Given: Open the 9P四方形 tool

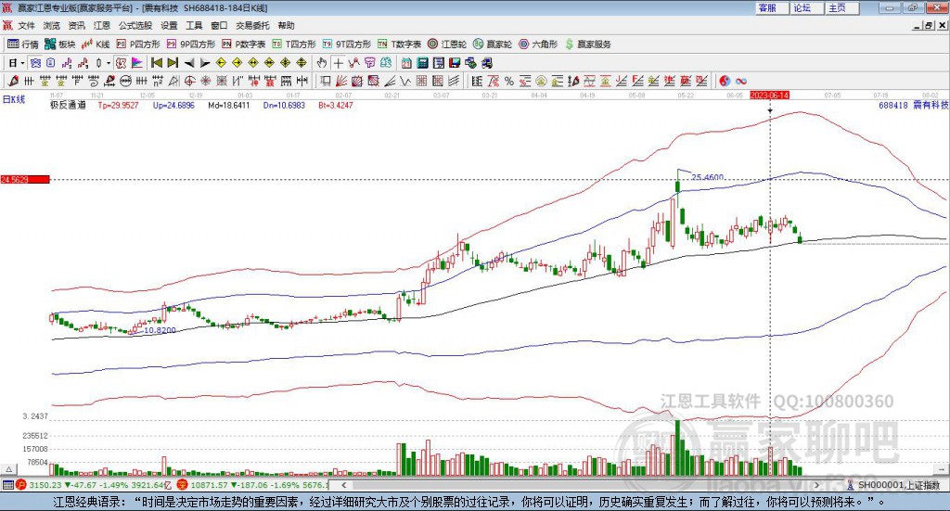Looking at the screenshot, I should point(191,45).
